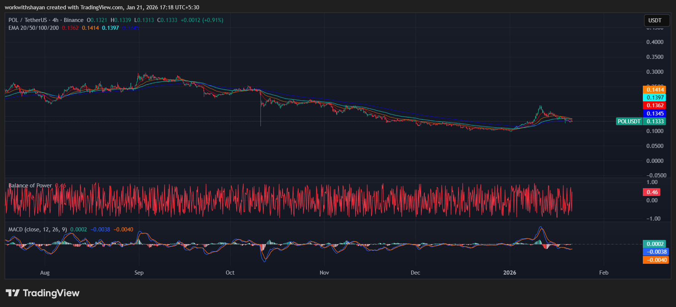The height and width of the screenshot is (307, 676).
Task: Click the cyan 0.1397 EMA price tag
Action: click(655, 98)
